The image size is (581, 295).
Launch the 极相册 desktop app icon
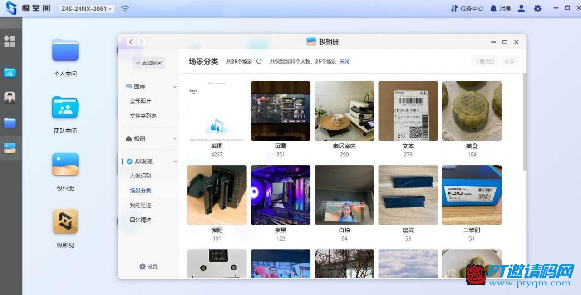tap(65, 164)
